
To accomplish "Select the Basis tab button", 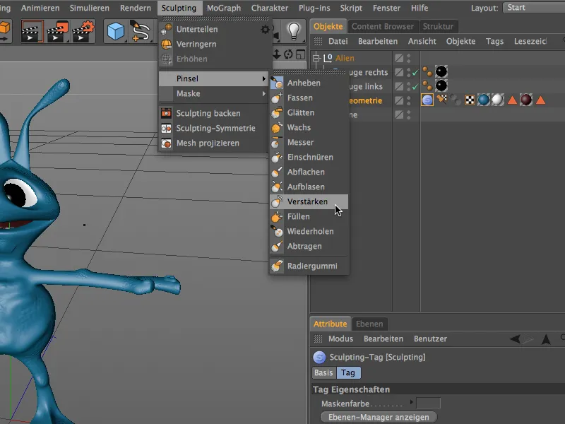I will click(323, 373).
